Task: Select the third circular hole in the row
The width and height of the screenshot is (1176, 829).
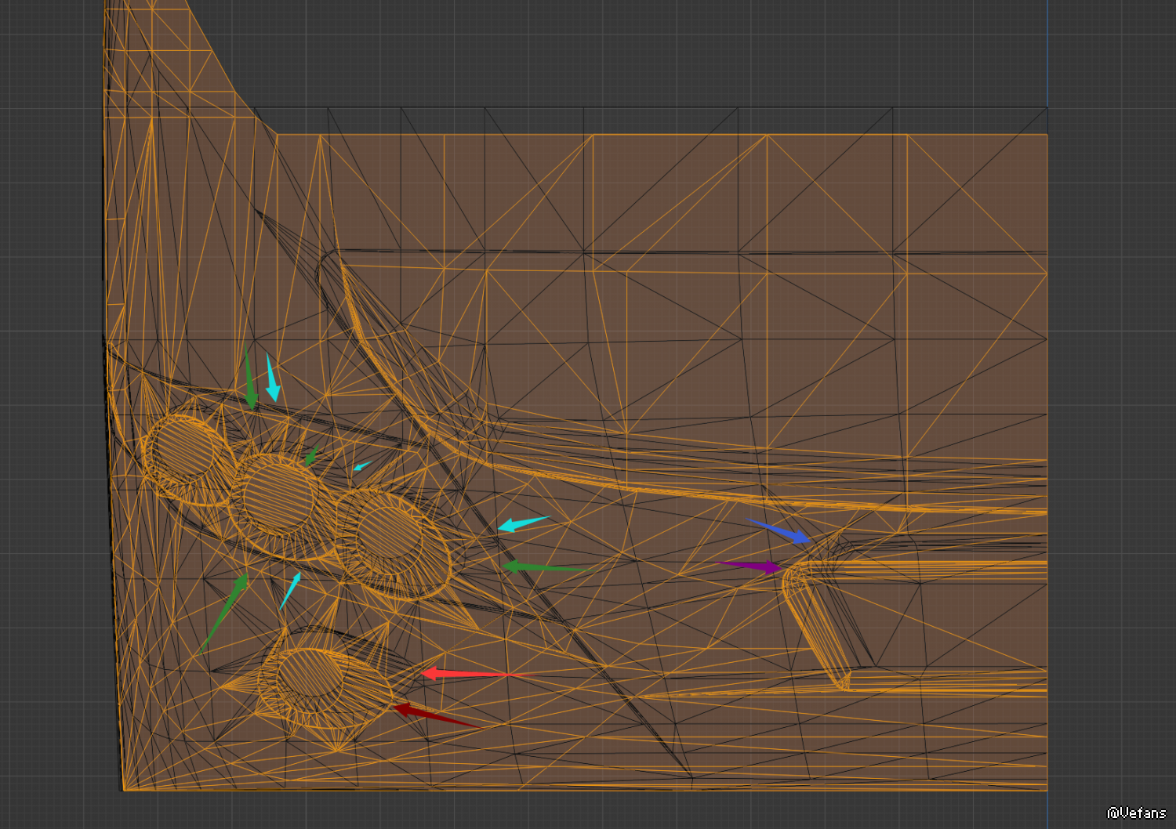Action: [390, 539]
